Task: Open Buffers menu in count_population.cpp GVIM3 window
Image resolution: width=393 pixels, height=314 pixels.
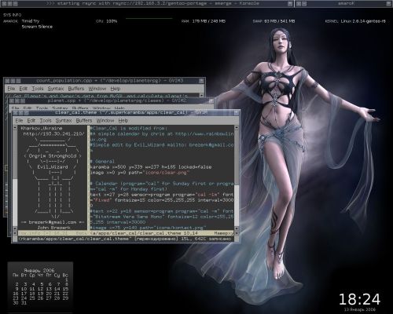Action: click(76, 89)
